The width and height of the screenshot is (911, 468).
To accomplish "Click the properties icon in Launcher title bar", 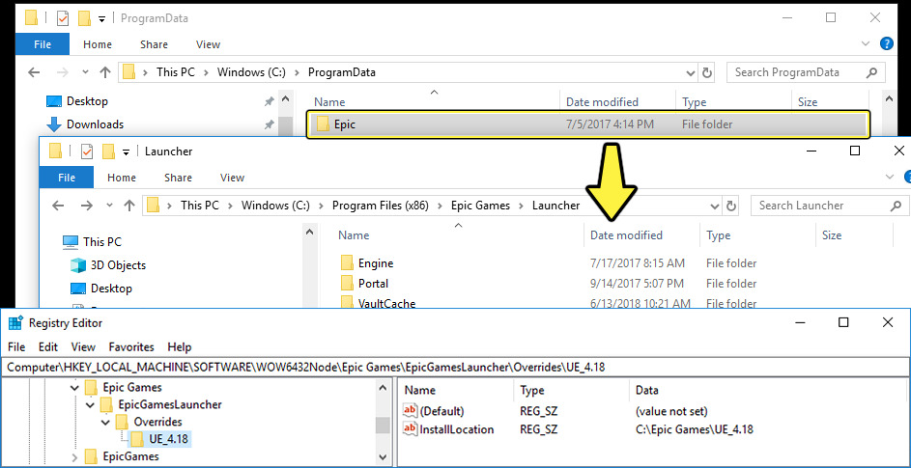I will 87,151.
